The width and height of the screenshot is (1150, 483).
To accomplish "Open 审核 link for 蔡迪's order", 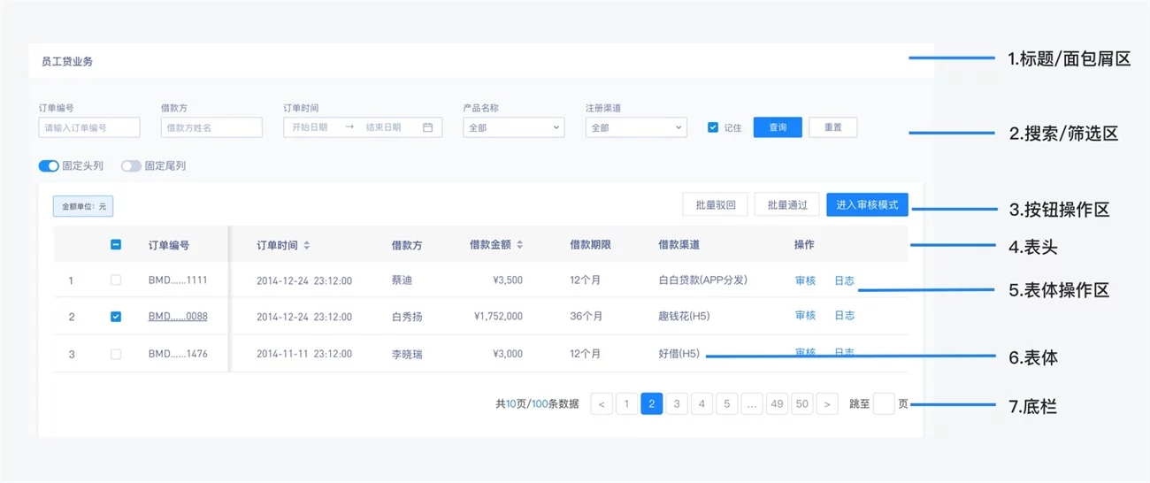I will pos(805,280).
